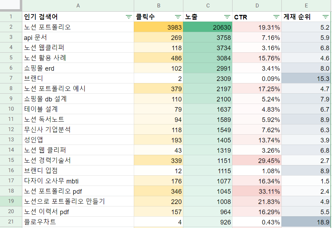Open filter dropdown for 클릭수 column
332x228 pixels.
[x=178, y=17]
